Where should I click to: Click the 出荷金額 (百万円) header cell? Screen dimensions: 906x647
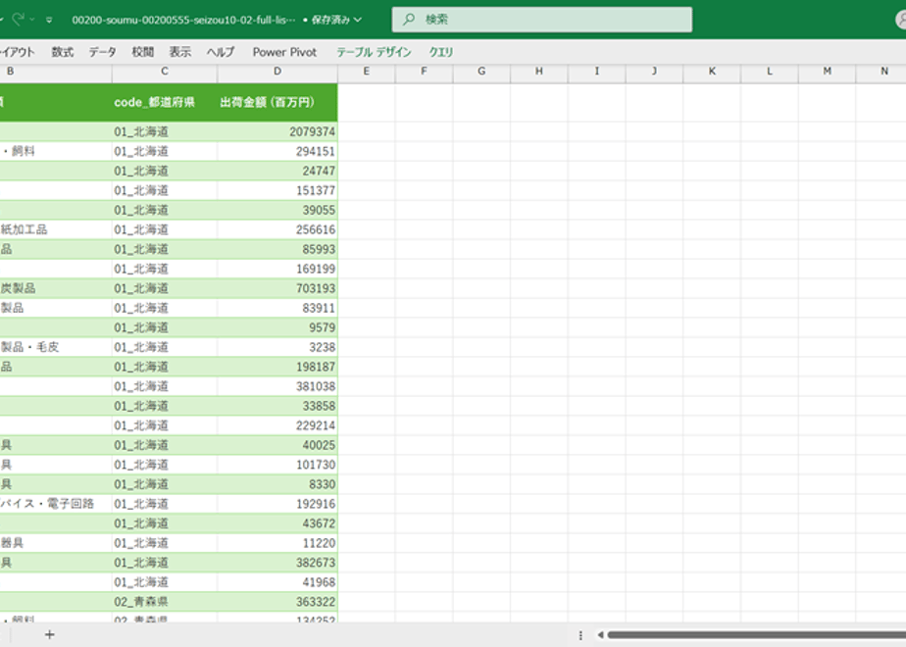tap(277, 102)
